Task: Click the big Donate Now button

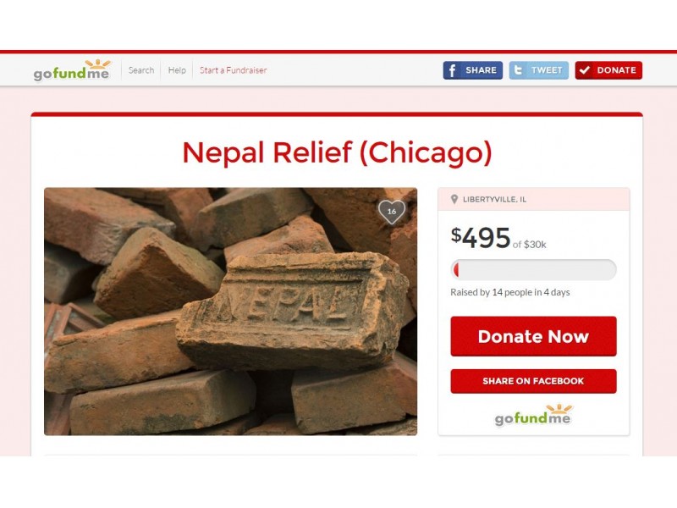Action: [x=534, y=336]
